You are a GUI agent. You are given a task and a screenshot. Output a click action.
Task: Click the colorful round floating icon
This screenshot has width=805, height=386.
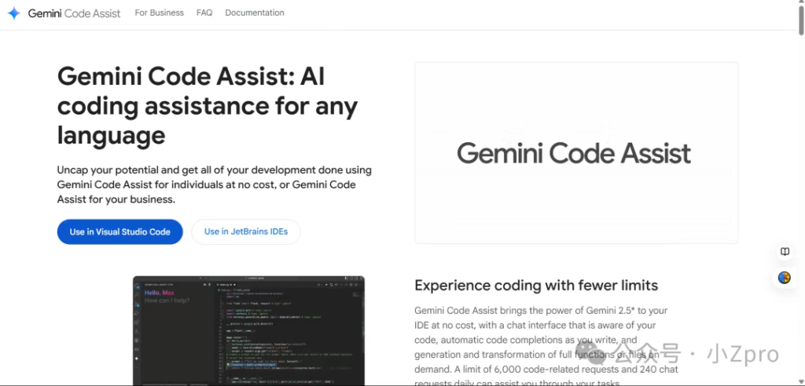[785, 278]
